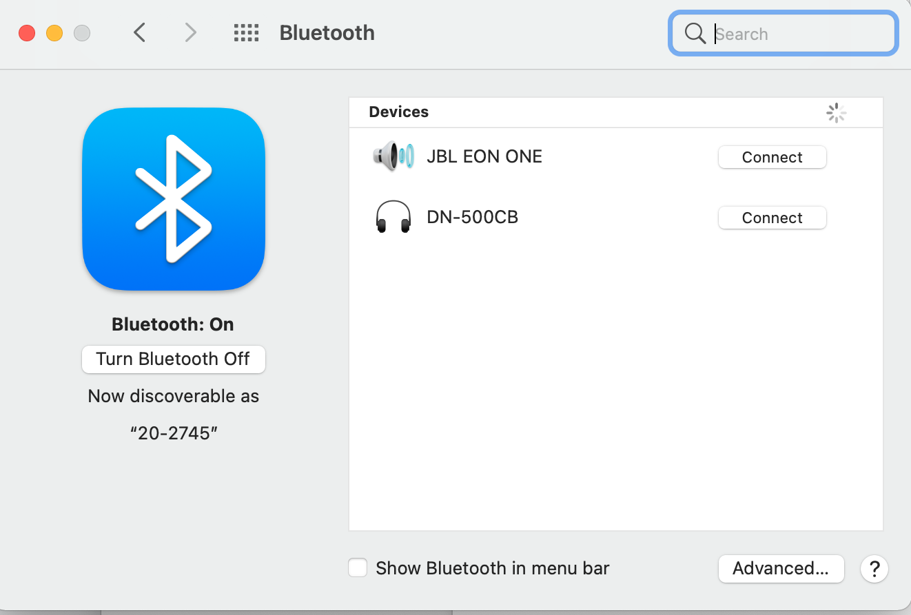The width and height of the screenshot is (911, 615).
Task: Show all preferences grid icon
Action: pos(246,33)
